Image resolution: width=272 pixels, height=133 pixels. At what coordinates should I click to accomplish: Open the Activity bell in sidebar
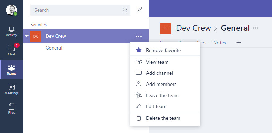pyautogui.click(x=11, y=31)
